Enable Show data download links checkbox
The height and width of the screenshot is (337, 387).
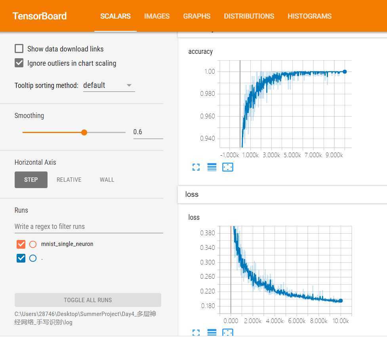tap(19, 49)
